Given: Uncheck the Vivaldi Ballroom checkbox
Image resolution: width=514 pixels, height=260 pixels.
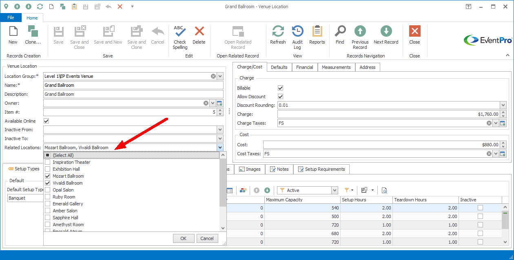Looking at the screenshot, I should pos(47,183).
